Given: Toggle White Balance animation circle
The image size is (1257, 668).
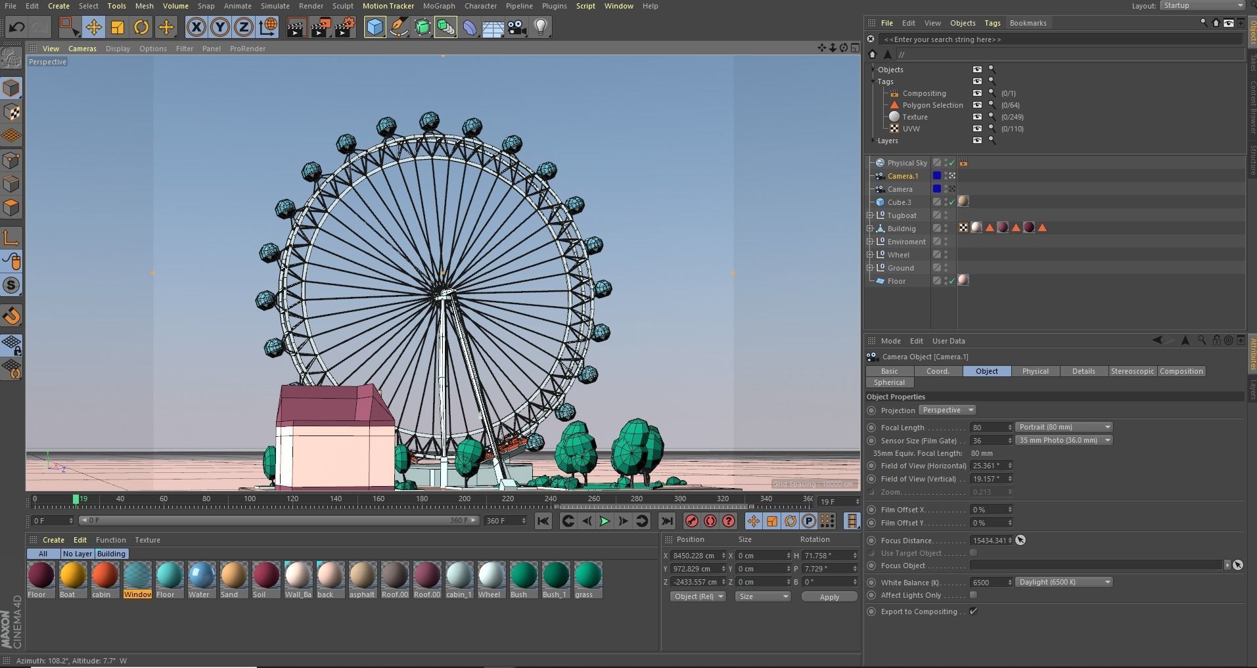Looking at the screenshot, I should point(872,583).
